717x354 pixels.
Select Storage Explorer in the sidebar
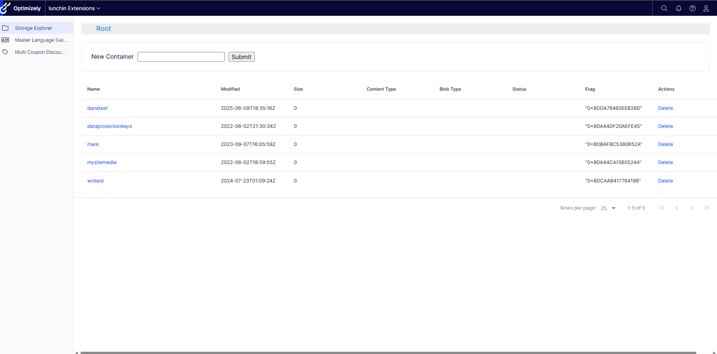pyautogui.click(x=33, y=27)
